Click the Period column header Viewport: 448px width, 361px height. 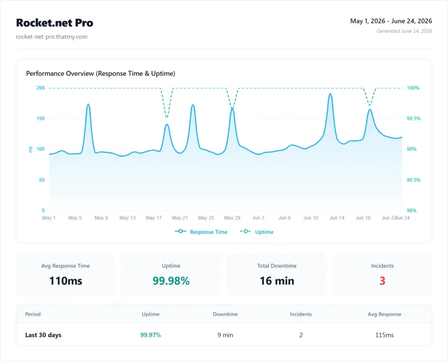coord(33,314)
